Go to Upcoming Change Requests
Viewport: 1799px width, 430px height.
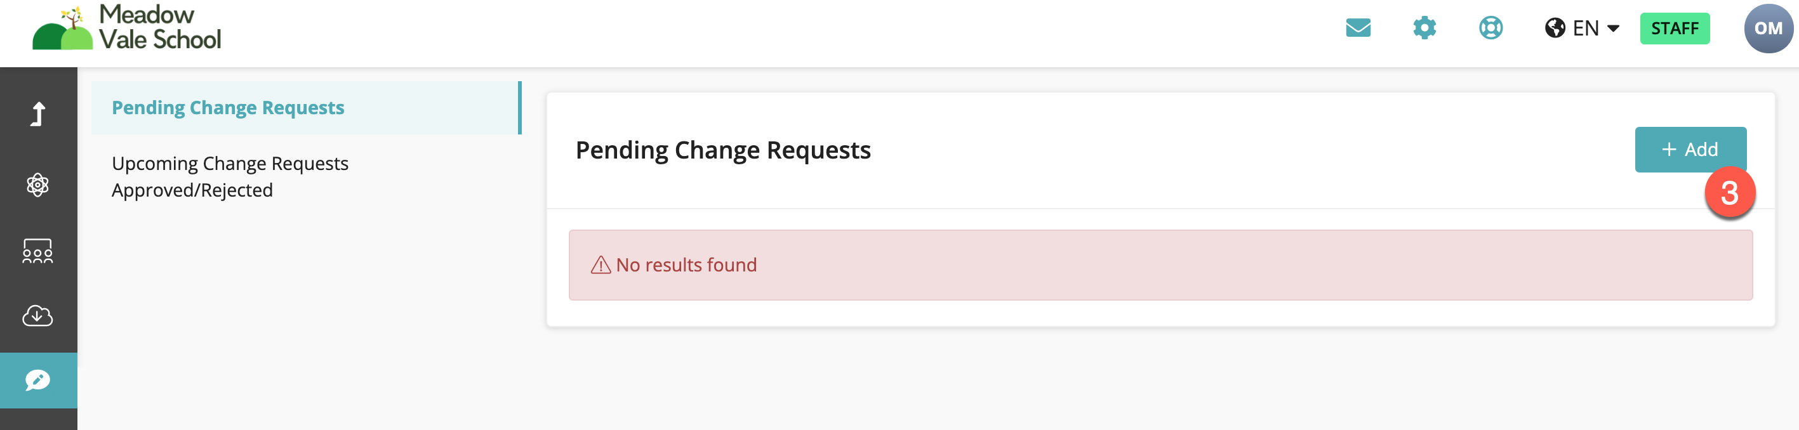230,164
